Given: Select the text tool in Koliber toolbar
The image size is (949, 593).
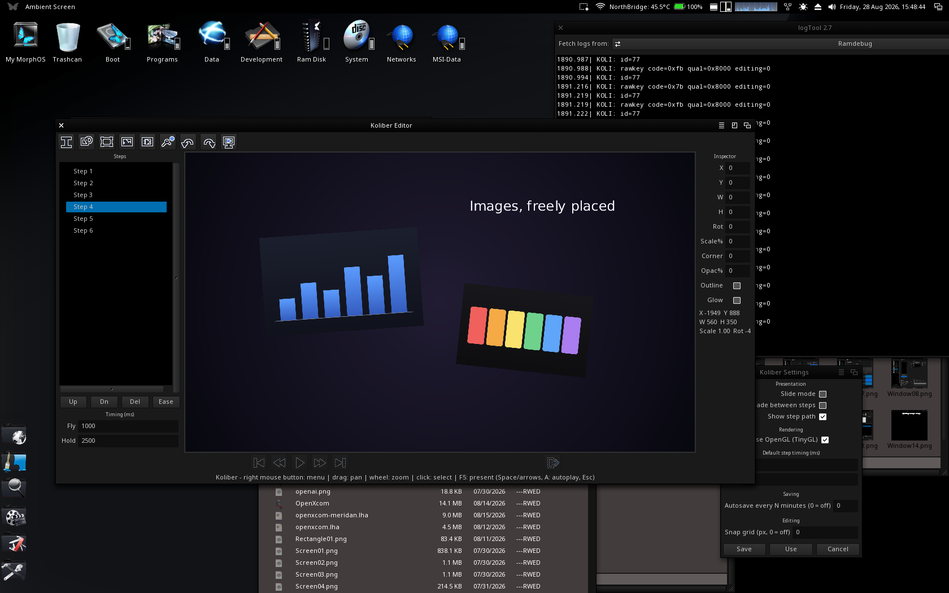Looking at the screenshot, I should (66, 142).
